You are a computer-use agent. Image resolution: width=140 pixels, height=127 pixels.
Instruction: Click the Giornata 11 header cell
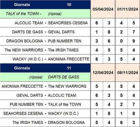tap(45, 68)
